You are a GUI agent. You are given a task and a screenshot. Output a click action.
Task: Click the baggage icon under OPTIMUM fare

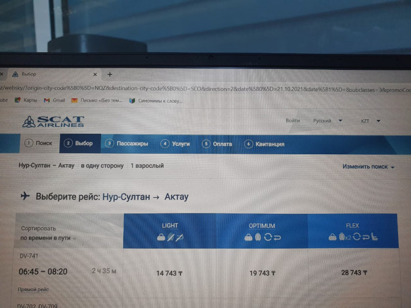257,238
